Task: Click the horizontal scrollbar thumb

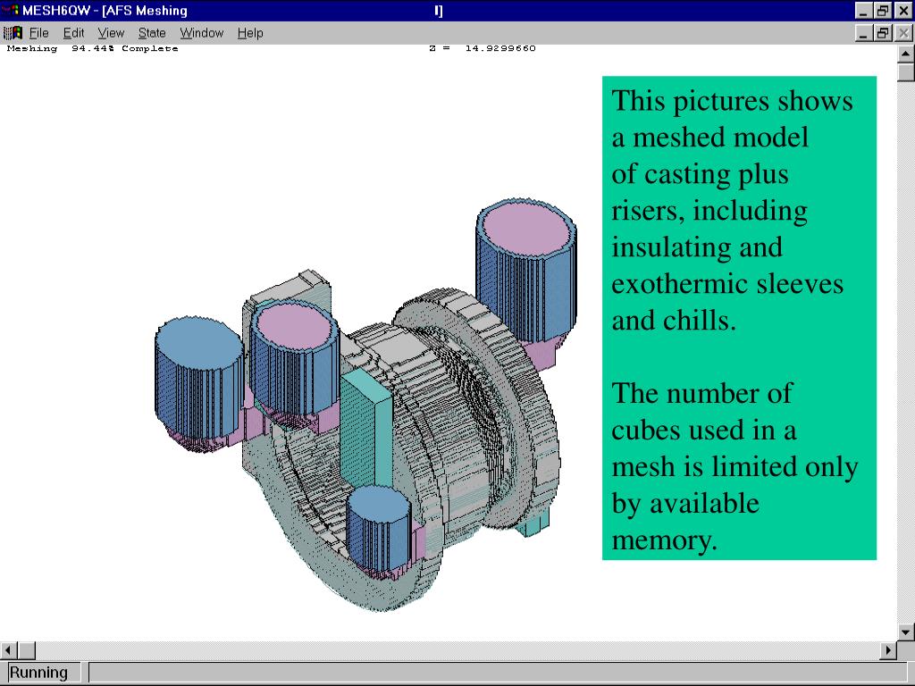Action: [27, 650]
